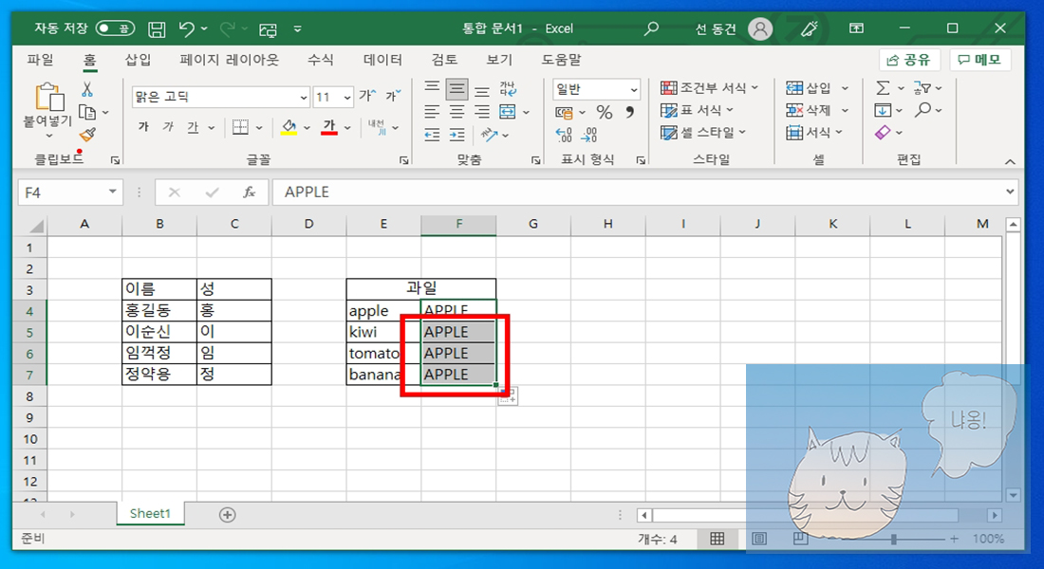Switch to the 수식 tab
Image resolution: width=1044 pixels, height=569 pixels.
pyautogui.click(x=320, y=59)
